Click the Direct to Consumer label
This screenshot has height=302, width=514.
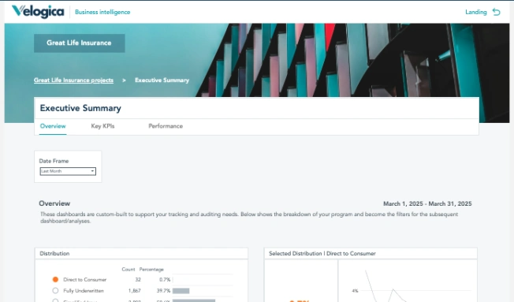click(x=85, y=280)
